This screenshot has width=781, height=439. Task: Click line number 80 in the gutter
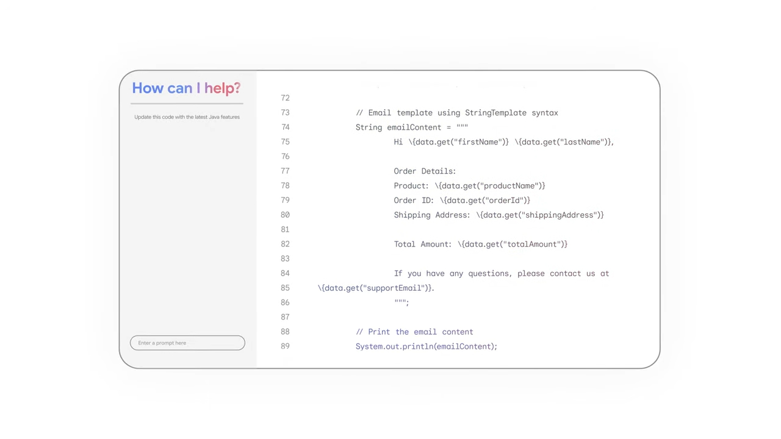pos(285,215)
